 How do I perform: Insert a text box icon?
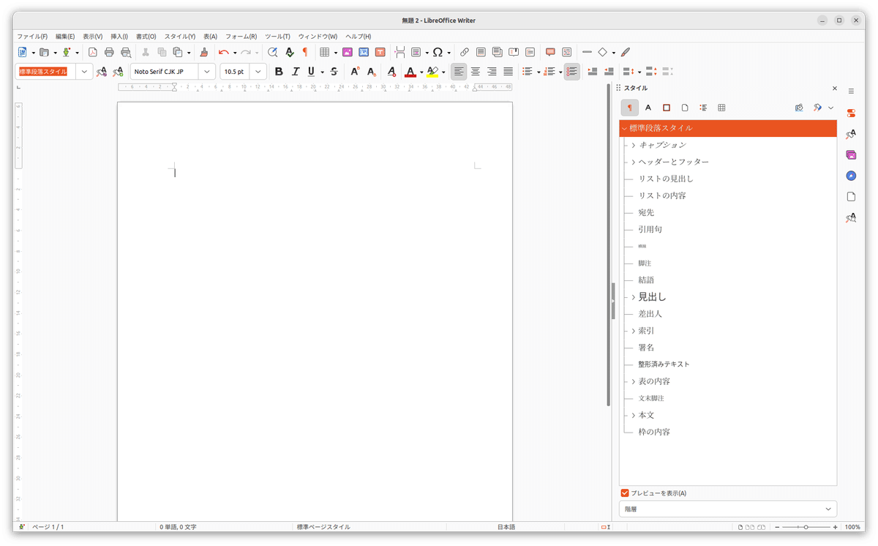coord(380,52)
